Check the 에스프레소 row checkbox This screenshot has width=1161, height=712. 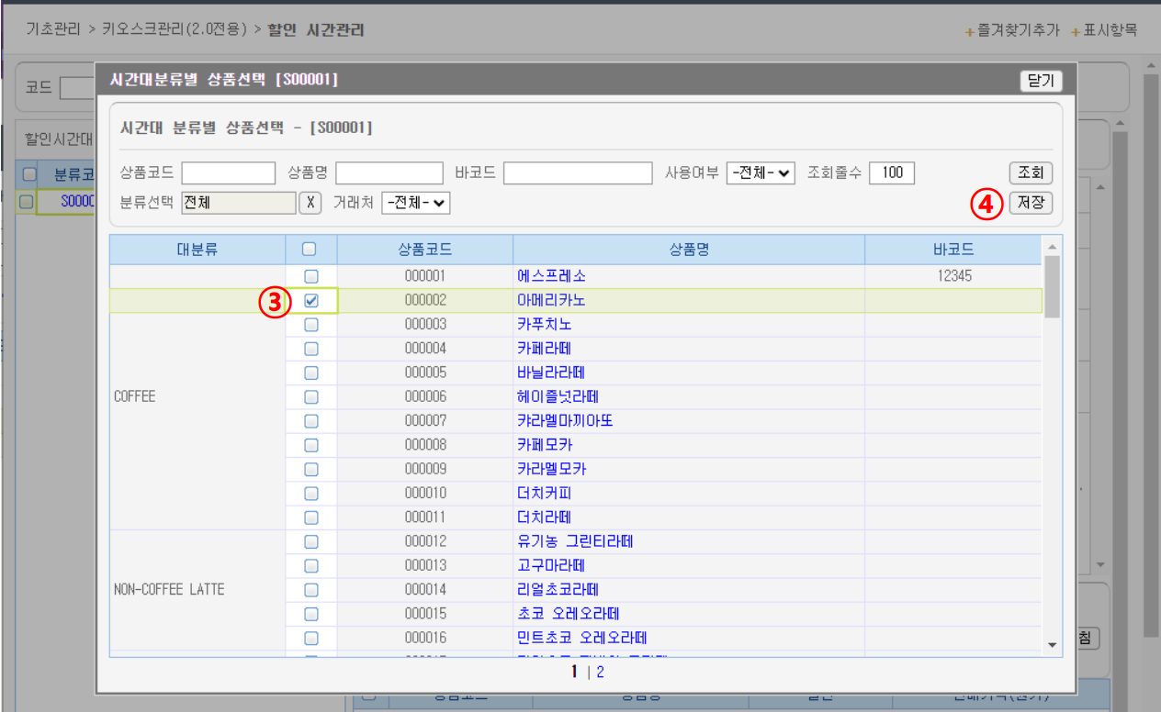pos(311,276)
